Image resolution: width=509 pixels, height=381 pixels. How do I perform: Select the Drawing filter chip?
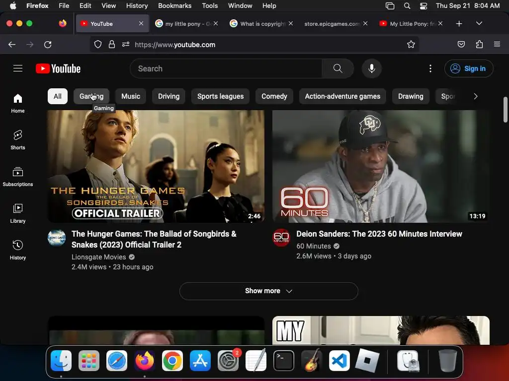tap(411, 96)
